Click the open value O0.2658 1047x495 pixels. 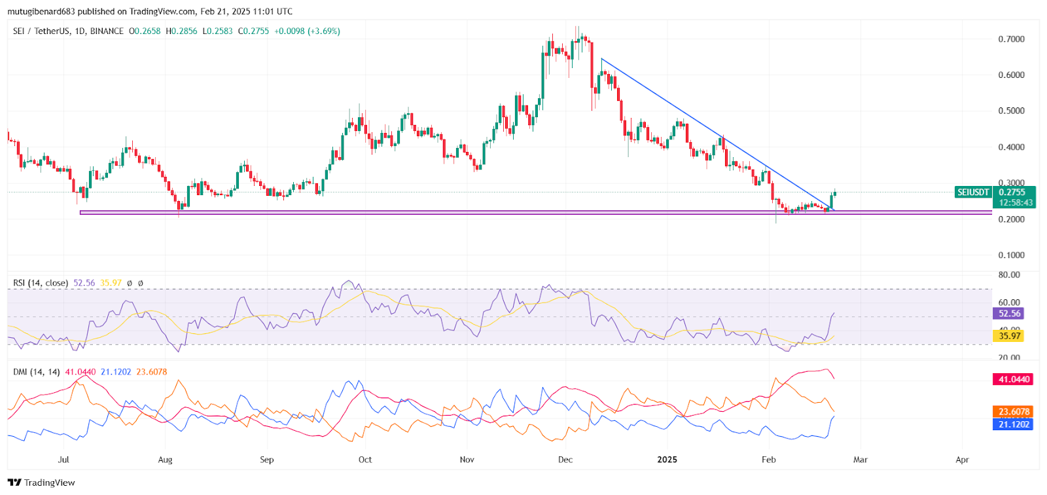click(145, 31)
